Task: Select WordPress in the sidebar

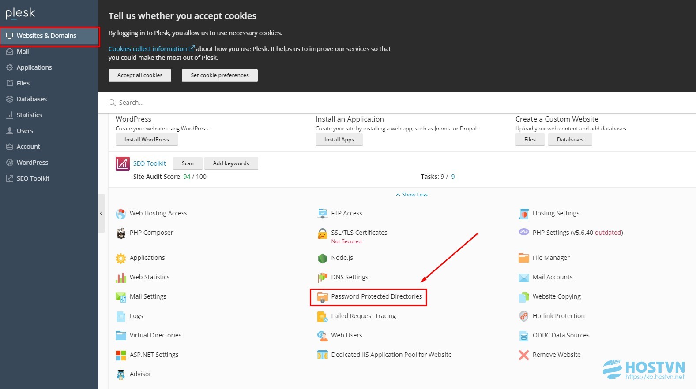Action: point(49,163)
